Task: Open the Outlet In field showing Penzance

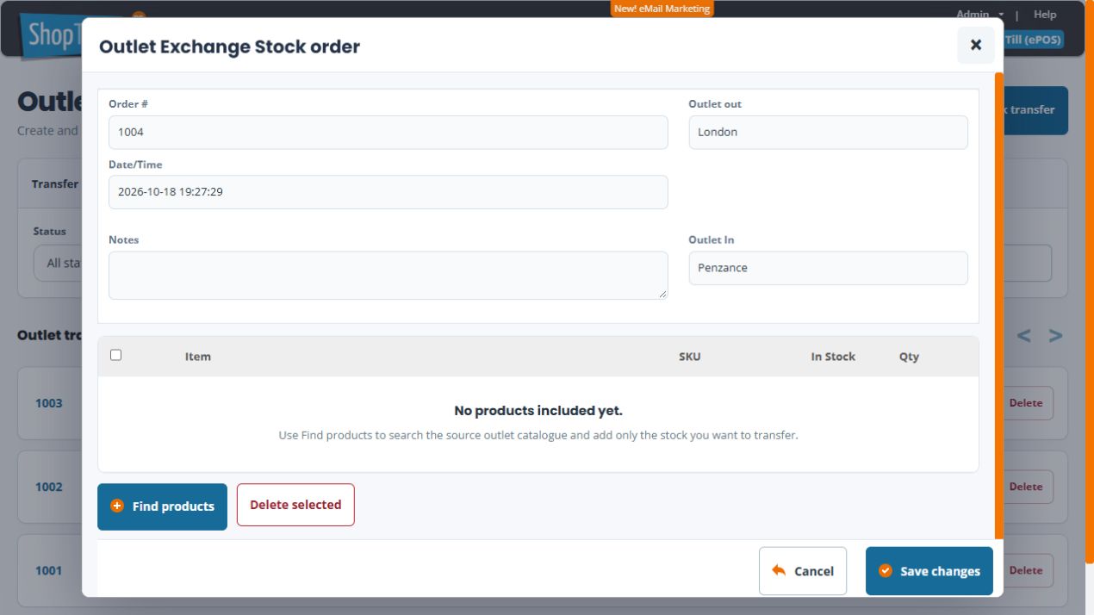Action: [x=828, y=268]
